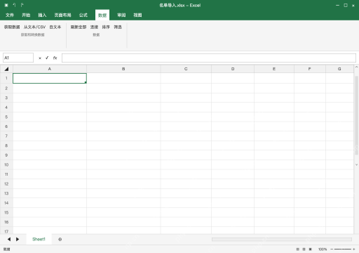Open the 开始 (Home) ribbon tab
The width and height of the screenshot is (359, 253).
click(x=26, y=15)
